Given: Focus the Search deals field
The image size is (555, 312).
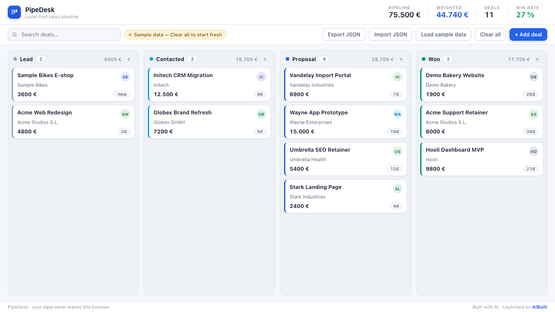Looking at the screenshot, I should 64,35.
